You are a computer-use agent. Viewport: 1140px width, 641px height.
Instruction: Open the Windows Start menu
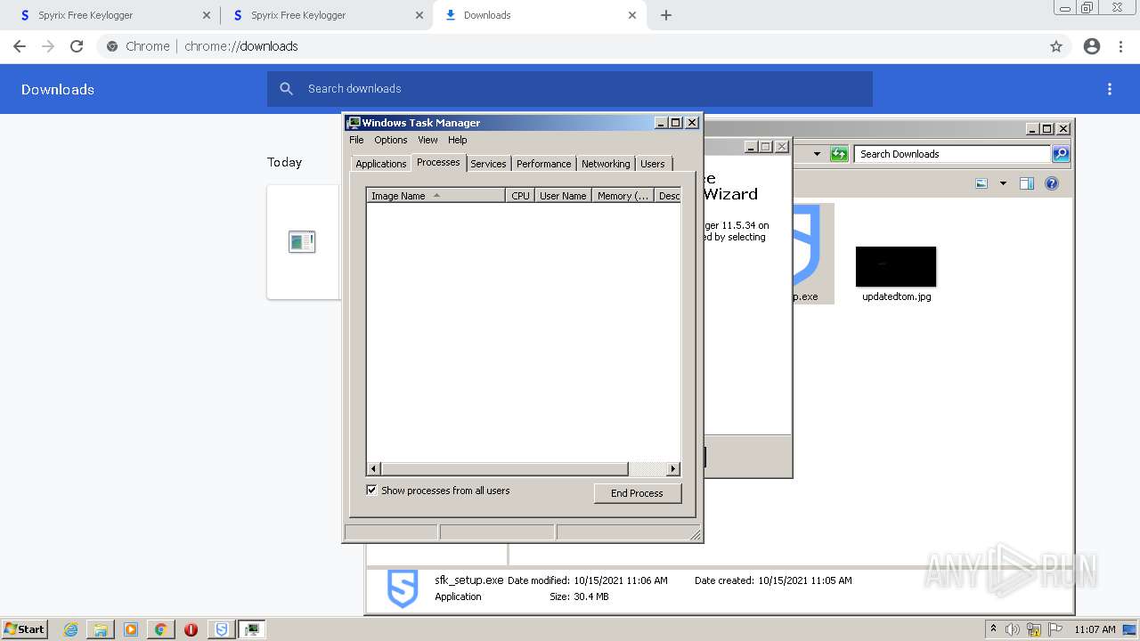pos(25,629)
